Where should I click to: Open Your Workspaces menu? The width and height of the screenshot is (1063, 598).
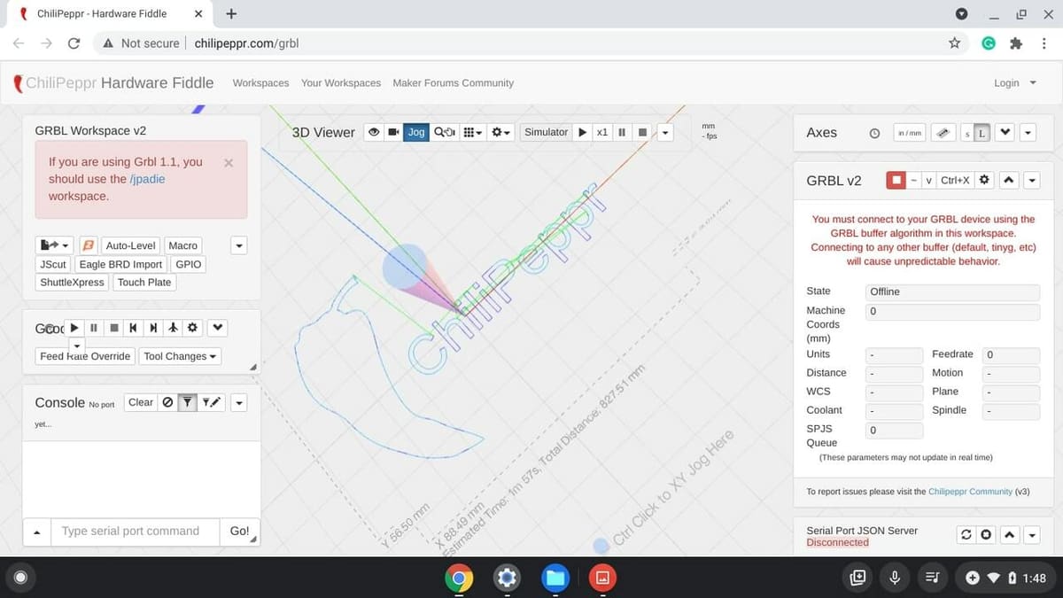(x=341, y=82)
